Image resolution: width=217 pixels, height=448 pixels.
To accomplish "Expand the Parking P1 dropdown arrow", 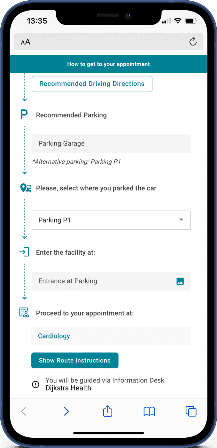I will 181,220.
